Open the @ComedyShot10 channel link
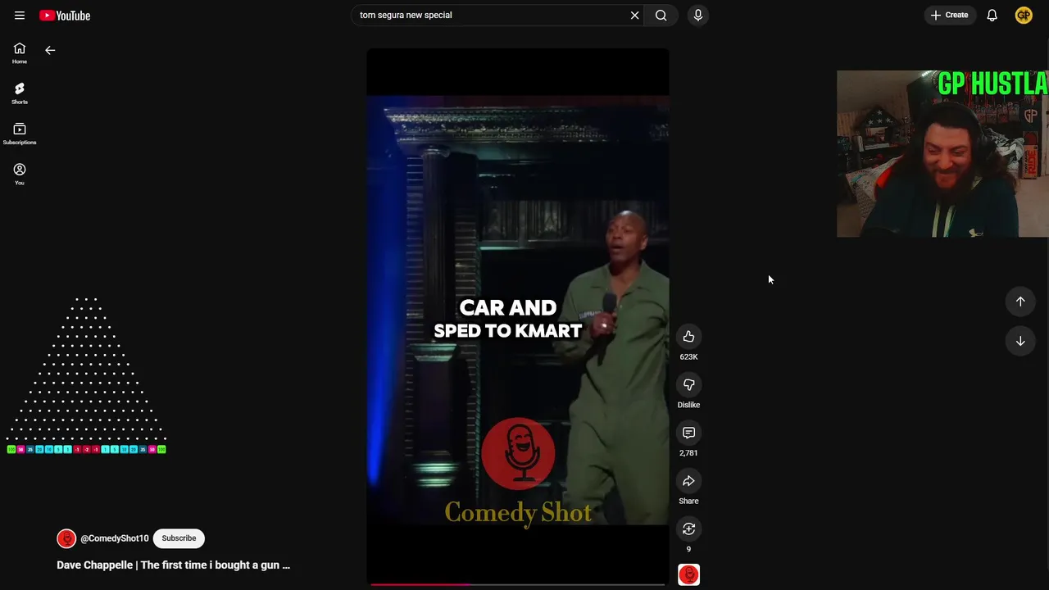This screenshot has width=1049, height=590. click(115, 538)
